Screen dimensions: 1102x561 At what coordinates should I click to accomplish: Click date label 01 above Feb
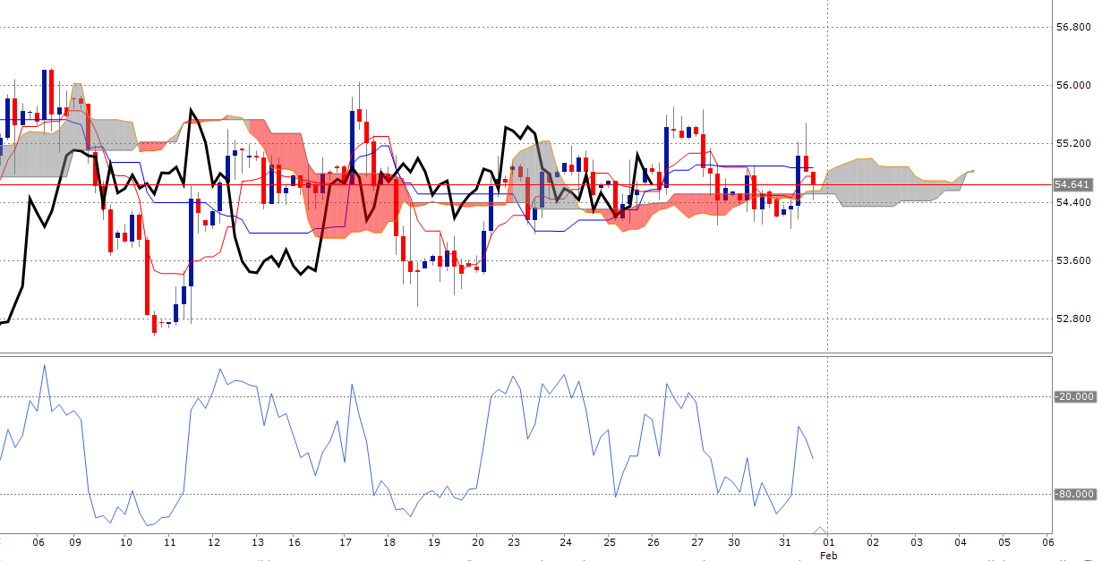(x=829, y=542)
